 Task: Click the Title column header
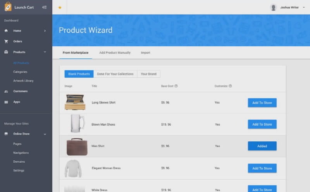click(94, 86)
